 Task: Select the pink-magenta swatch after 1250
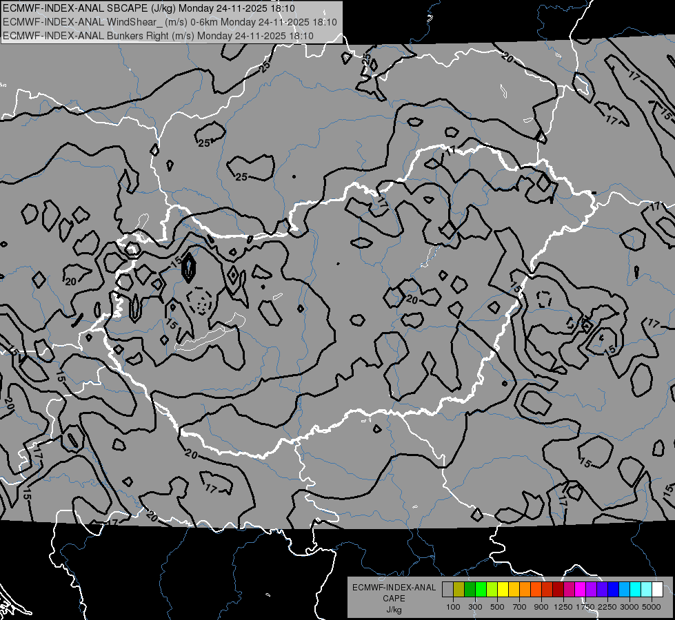point(569,590)
